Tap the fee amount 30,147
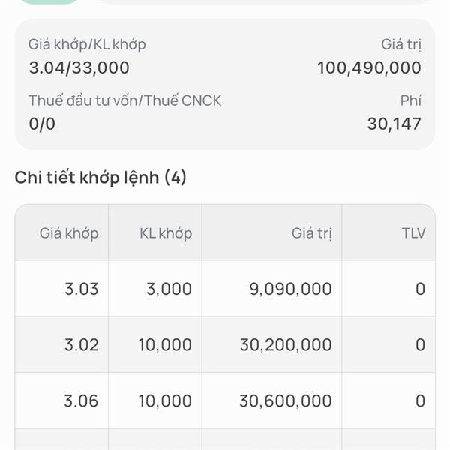450x450 pixels. coord(394,124)
